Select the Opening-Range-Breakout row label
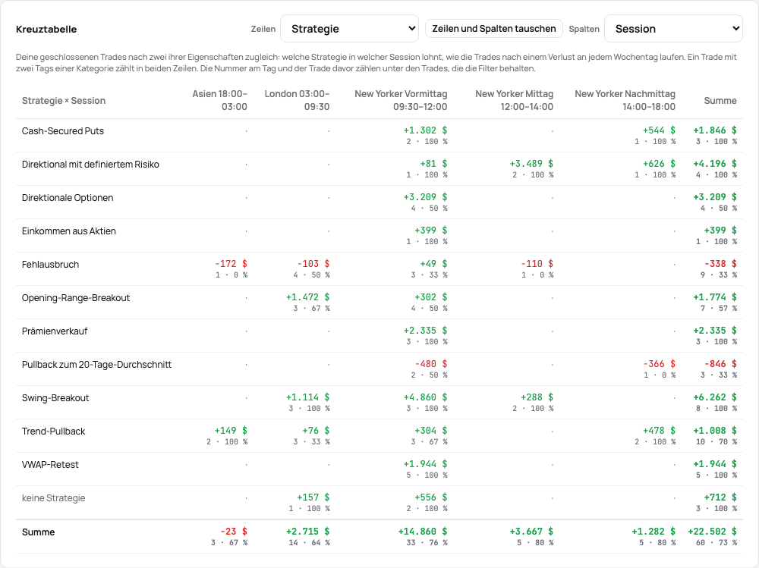Image resolution: width=759 pixels, height=568 pixels. click(76, 298)
